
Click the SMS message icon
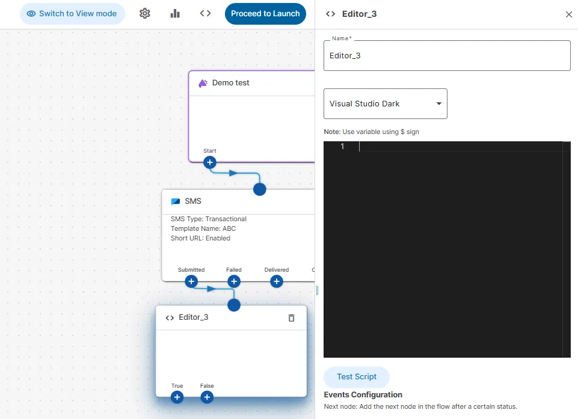(x=176, y=201)
